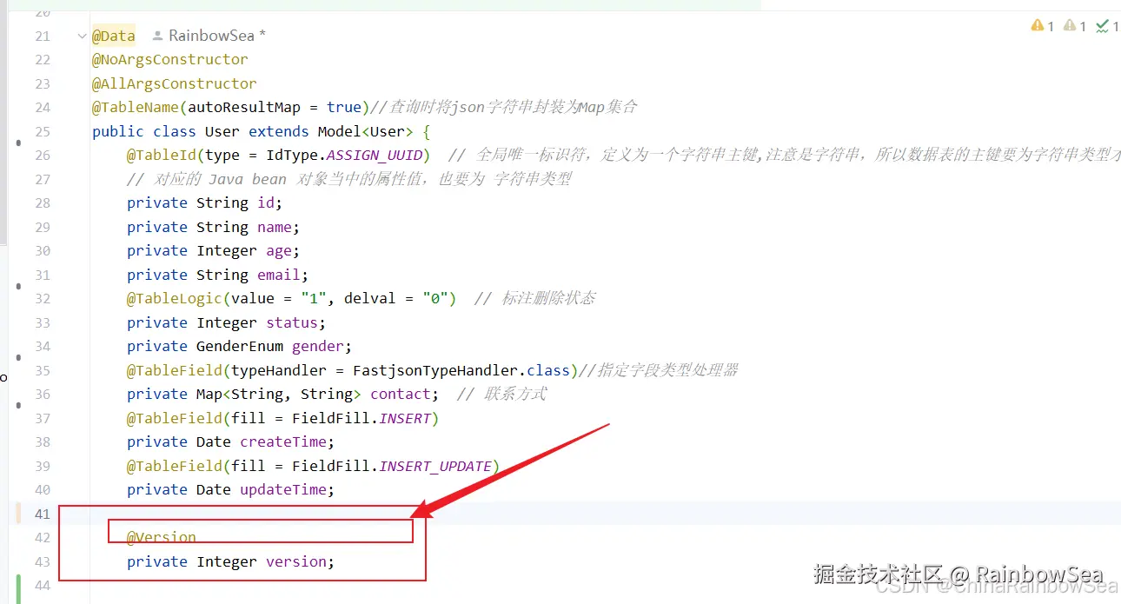Click the email field
1121x604 pixels.
coord(279,275)
